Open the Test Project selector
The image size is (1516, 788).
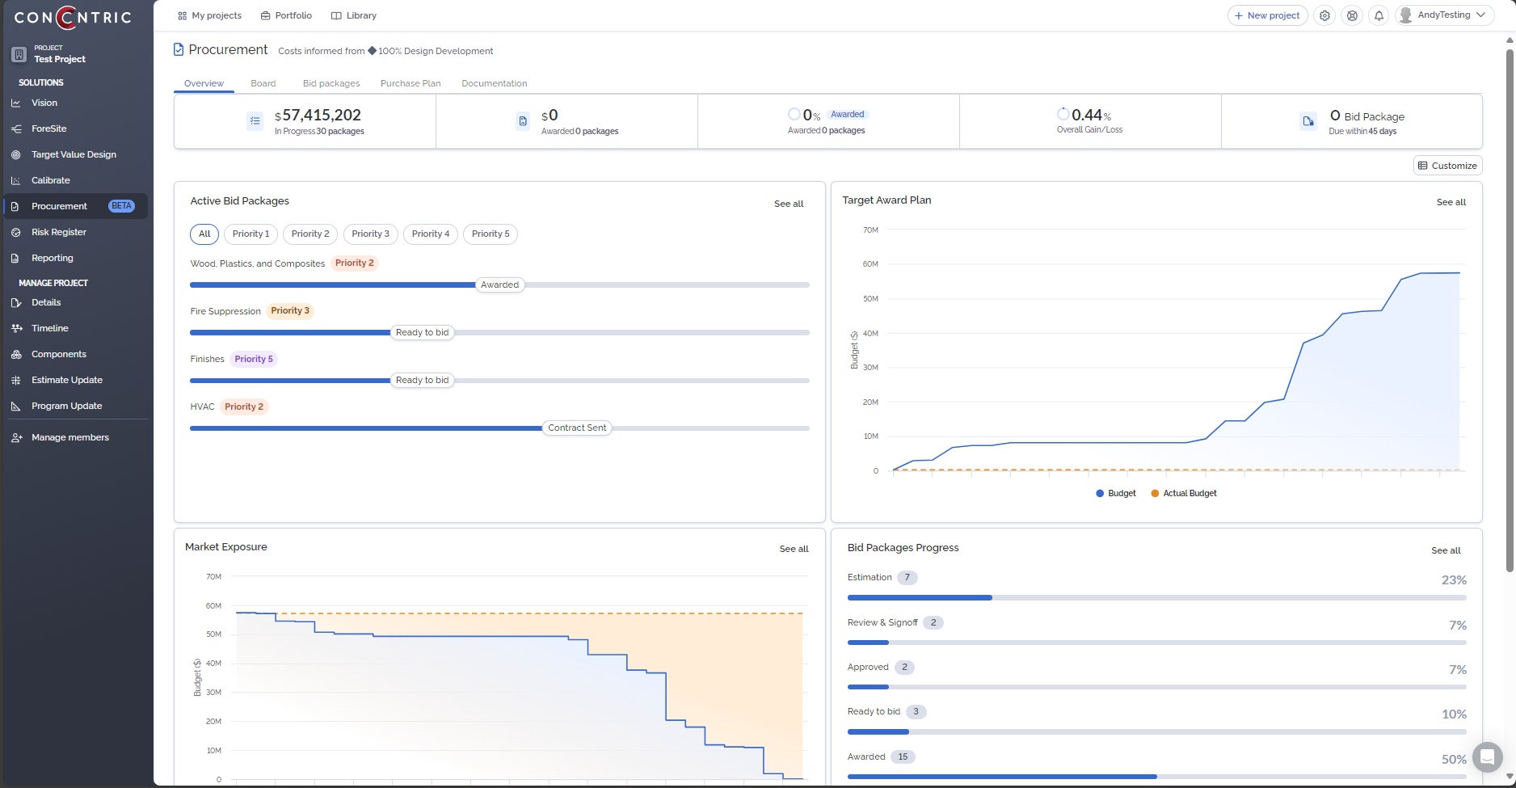59,54
